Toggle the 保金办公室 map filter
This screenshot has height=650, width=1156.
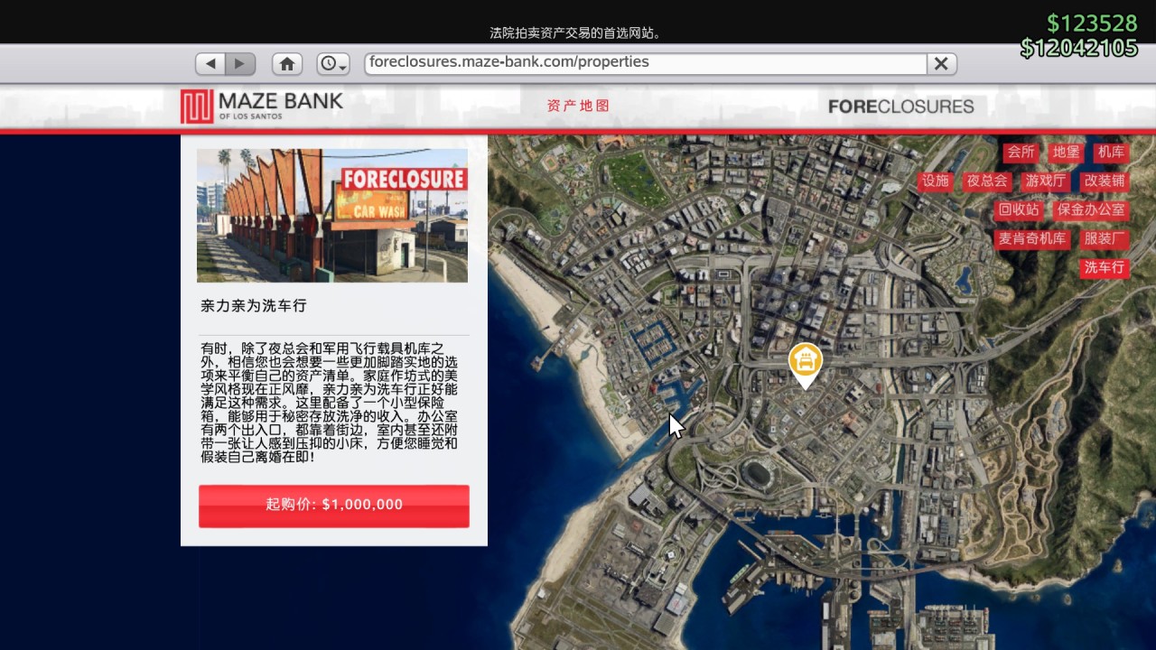[x=1091, y=210]
